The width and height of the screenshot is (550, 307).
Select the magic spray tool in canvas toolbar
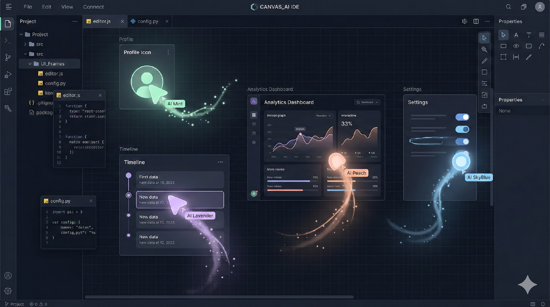point(484,49)
